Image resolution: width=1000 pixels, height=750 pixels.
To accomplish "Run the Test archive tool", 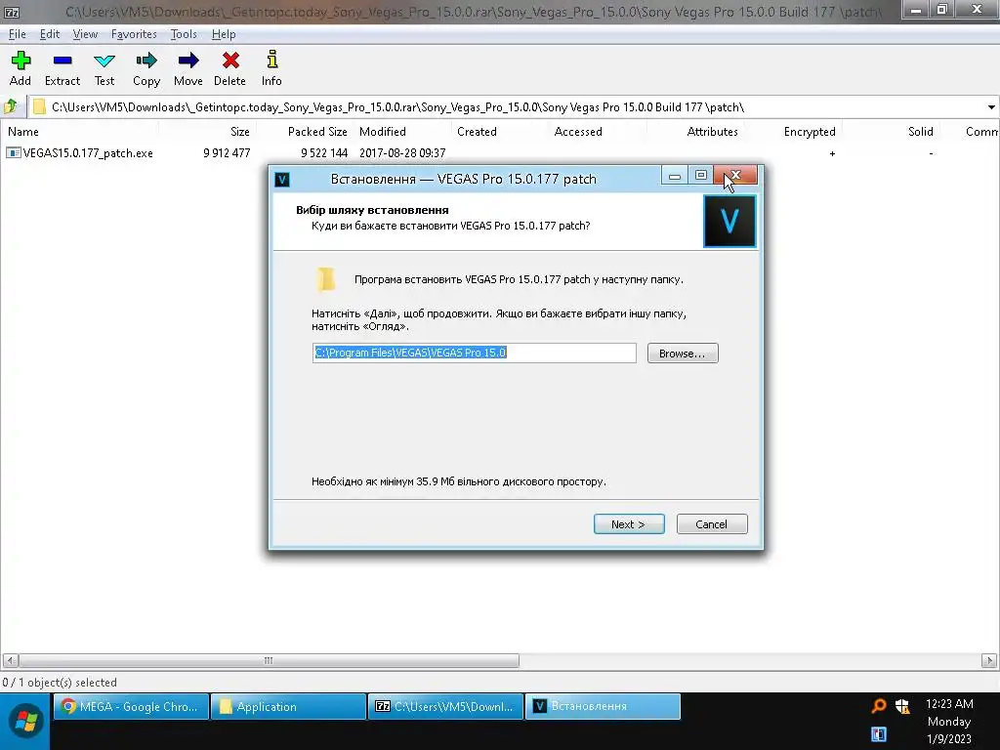I will coord(104,62).
